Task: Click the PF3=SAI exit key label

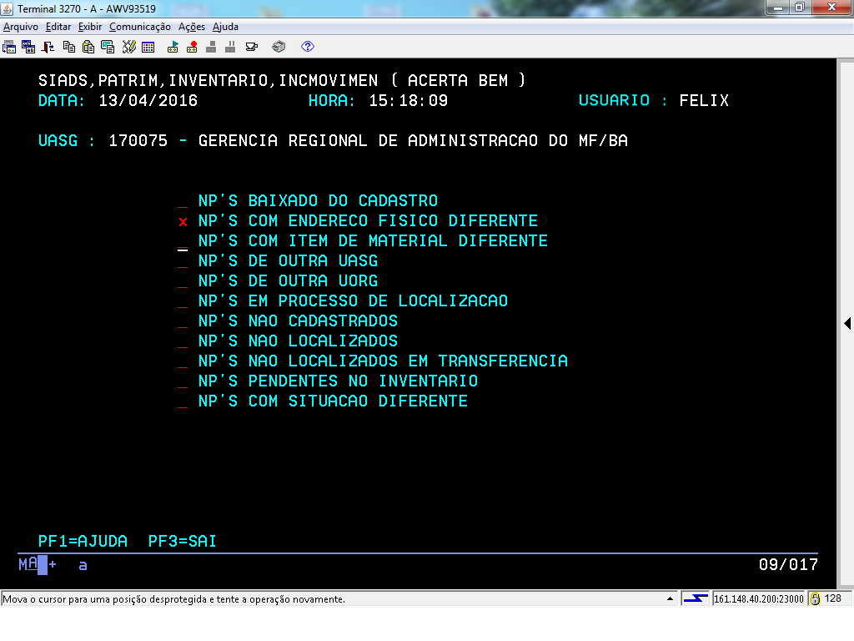Action: tap(183, 541)
